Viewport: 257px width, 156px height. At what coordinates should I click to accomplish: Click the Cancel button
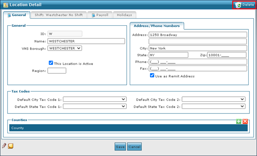(x=134, y=146)
